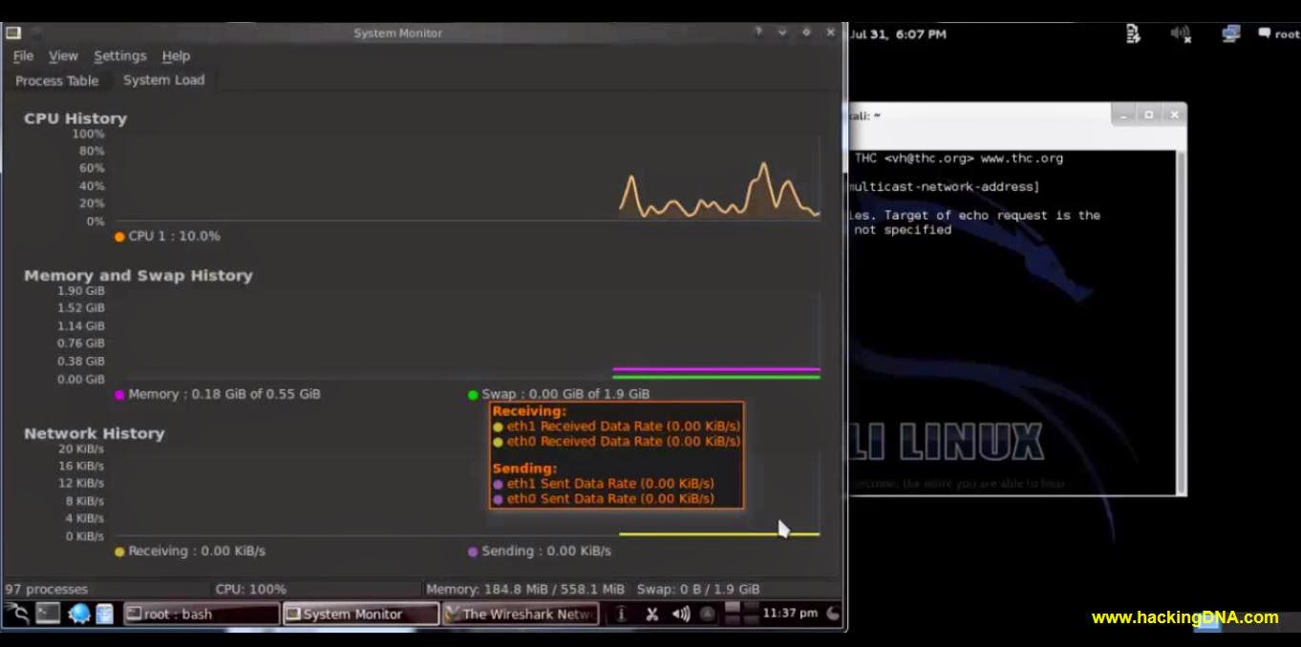This screenshot has width=1301, height=647.
Task: Open the Settings menu options
Action: click(119, 55)
